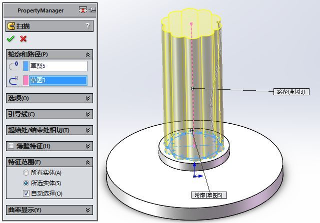Click the 草图3 path selection box
Image resolution: width=320 pixels, height=223 pixels.
pyautogui.click(x=58, y=80)
